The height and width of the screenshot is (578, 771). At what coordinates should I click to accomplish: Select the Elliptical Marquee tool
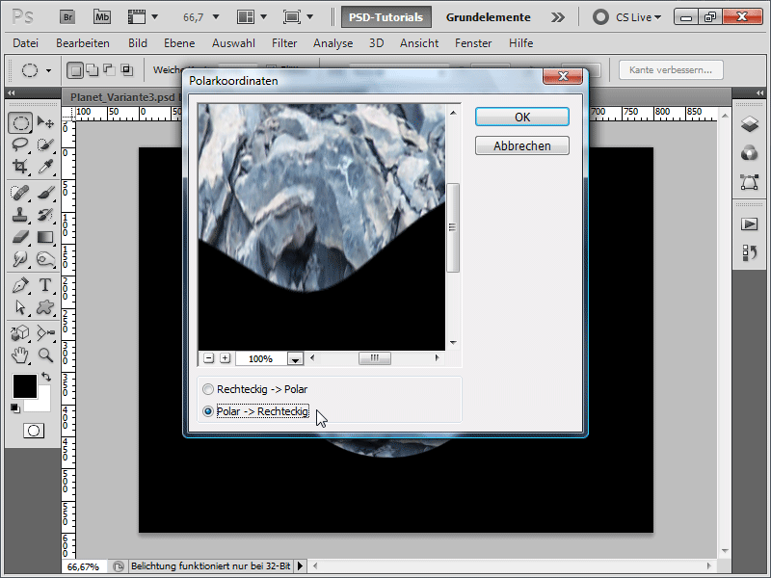tap(20, 122)
